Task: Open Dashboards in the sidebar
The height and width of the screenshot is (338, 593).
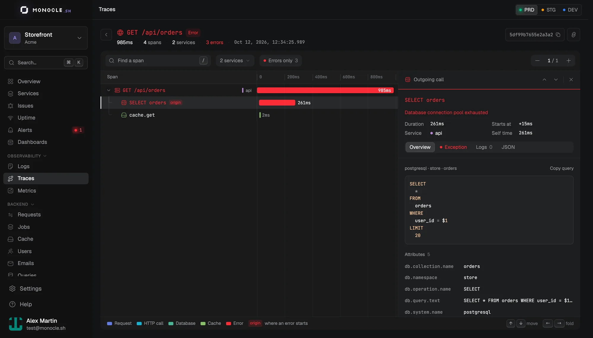Action: tap(46, 142)
